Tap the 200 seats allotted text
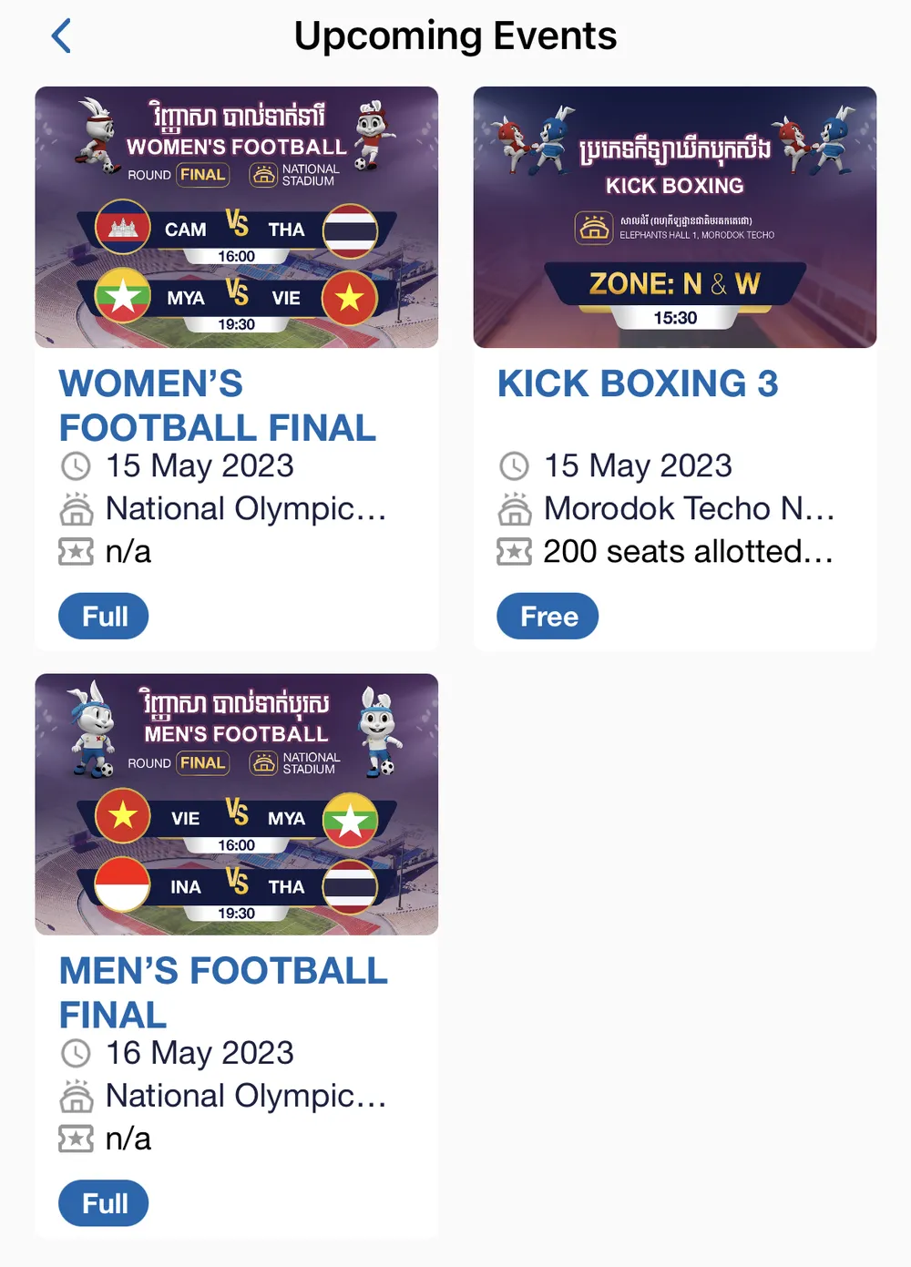The height and width of the screenshot is (1267, 911). 688,552
